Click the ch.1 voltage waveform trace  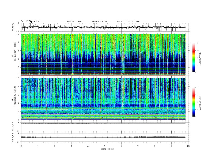point(103,27)
